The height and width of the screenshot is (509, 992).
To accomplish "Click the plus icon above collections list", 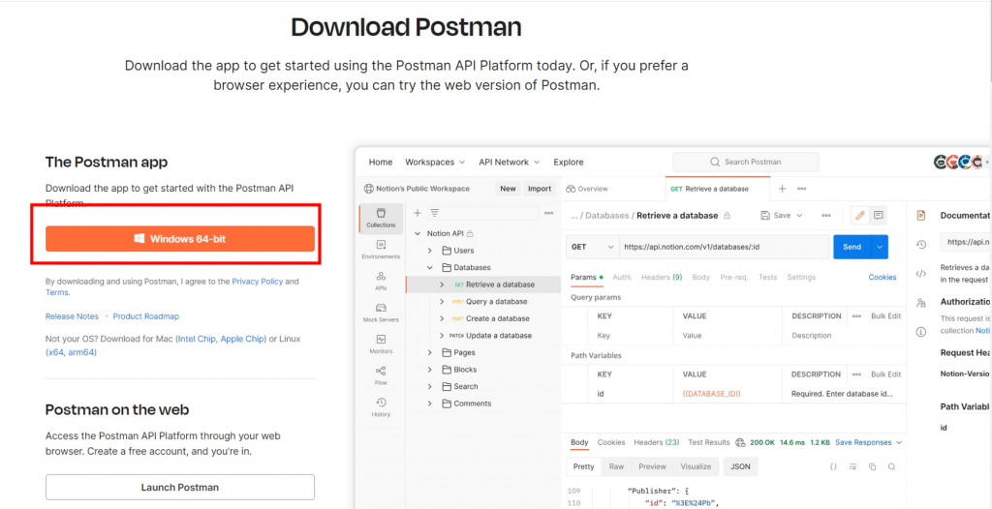I will [x=418, y=213].
